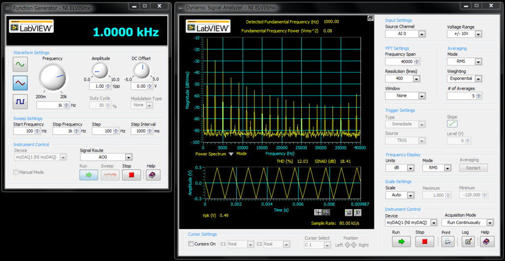Click the Signal Analyzer Stop button
The image size is (505, 261).
point(425,241)
